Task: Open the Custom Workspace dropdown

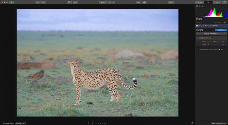Action: tap(211, 34)
